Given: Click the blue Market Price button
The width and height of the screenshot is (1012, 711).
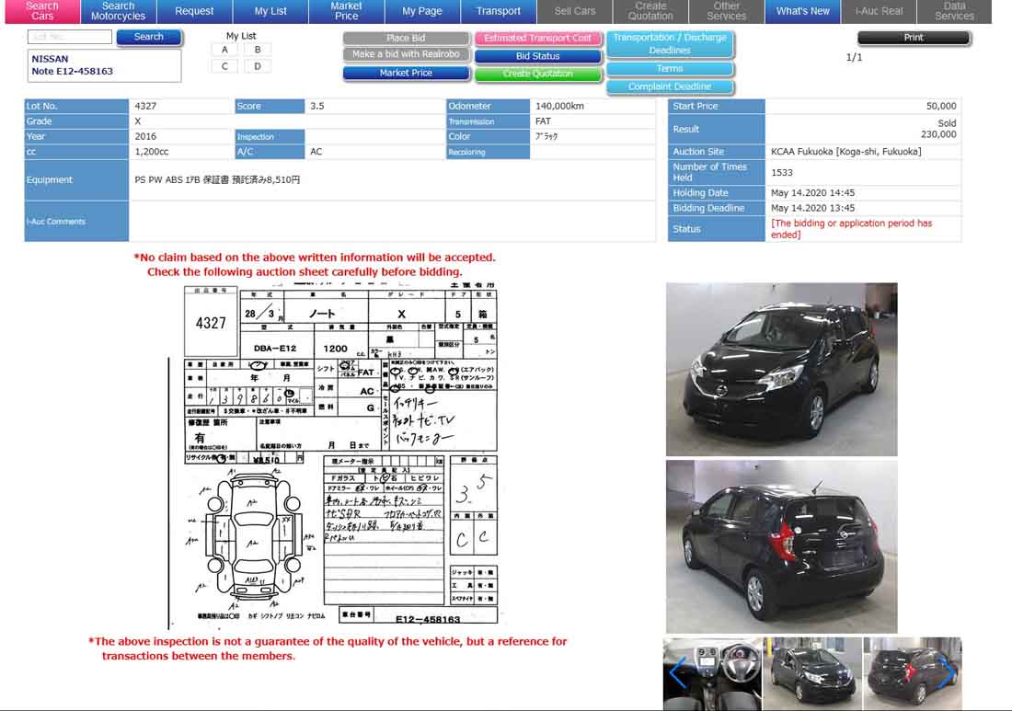Looking at the screenshot, I should [x=406, y=73].
